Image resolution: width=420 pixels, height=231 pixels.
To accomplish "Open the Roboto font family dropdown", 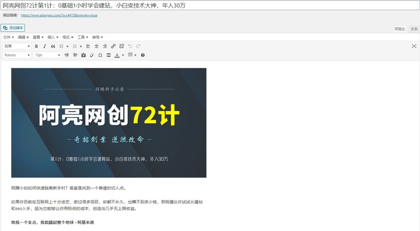I will tap(17, 55).
